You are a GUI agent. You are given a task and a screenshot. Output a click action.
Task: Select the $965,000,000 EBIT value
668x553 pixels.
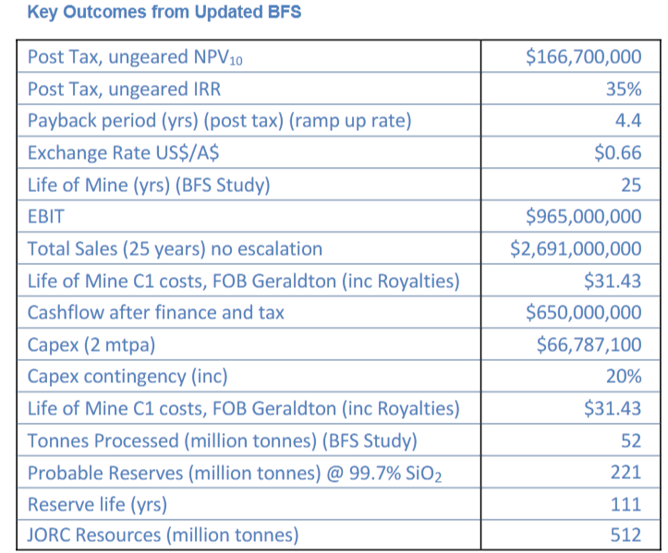pos(583,217)
